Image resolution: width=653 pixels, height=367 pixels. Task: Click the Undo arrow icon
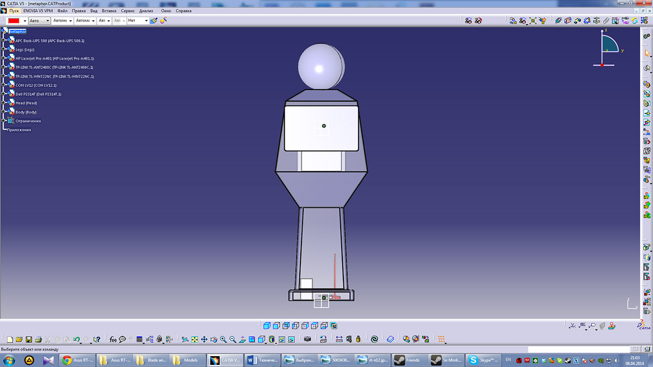[76, 339]
